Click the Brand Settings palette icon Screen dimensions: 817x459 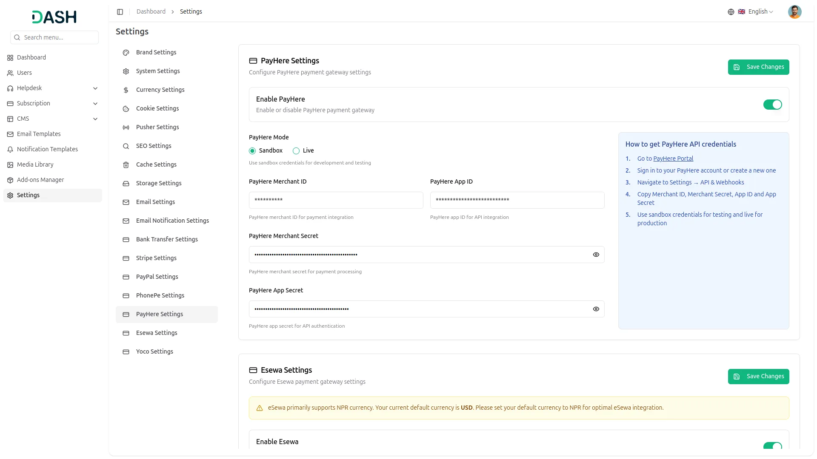click(x=126, y=53)
